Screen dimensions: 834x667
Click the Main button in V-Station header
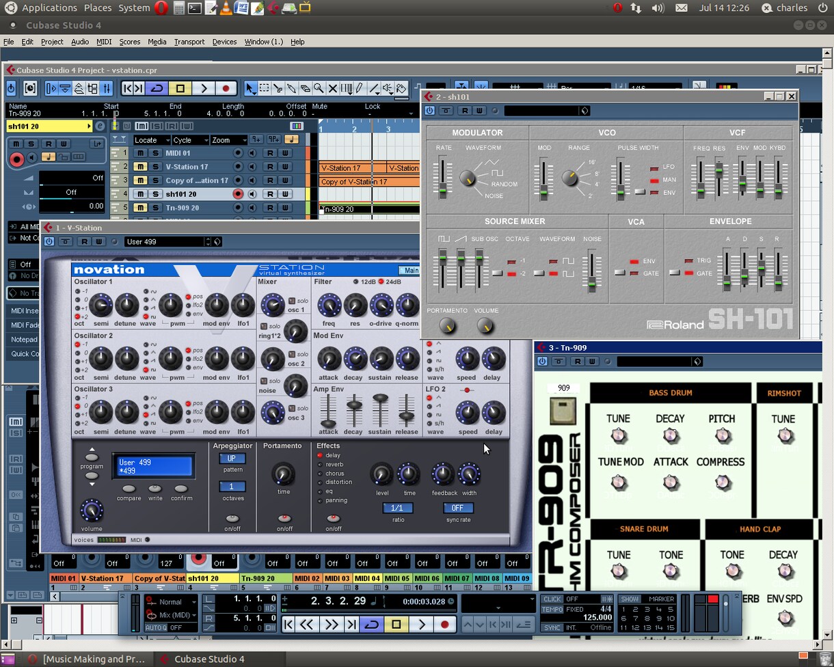coord(410,270)
